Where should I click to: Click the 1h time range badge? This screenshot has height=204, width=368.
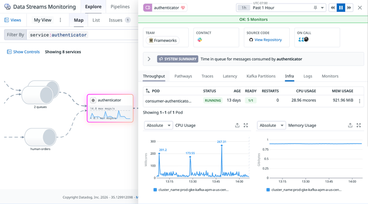(244, 8)
